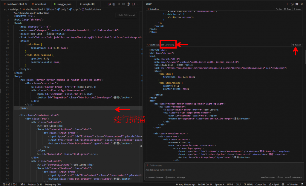306x186 pixels.
Task: Open the editor more actions ellipsis menu
Action: 138,4
